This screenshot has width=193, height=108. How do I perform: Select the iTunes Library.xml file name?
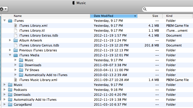pyautogui.click(x=33, y=25)
